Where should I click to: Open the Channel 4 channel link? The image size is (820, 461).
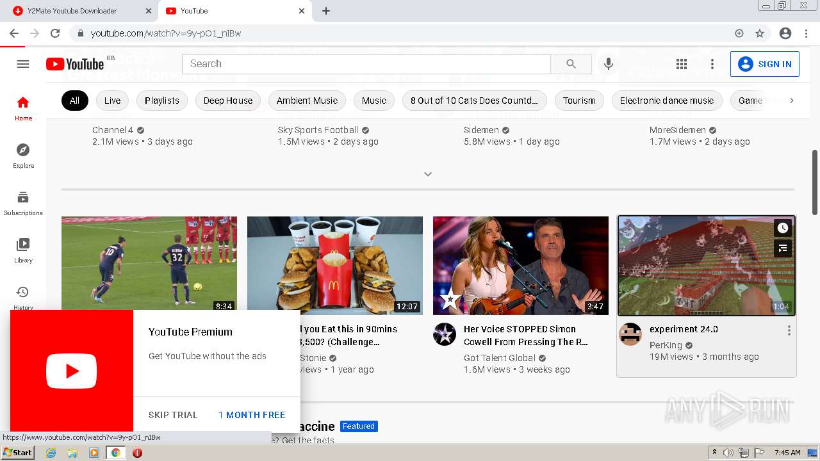(x=113, y=130)
